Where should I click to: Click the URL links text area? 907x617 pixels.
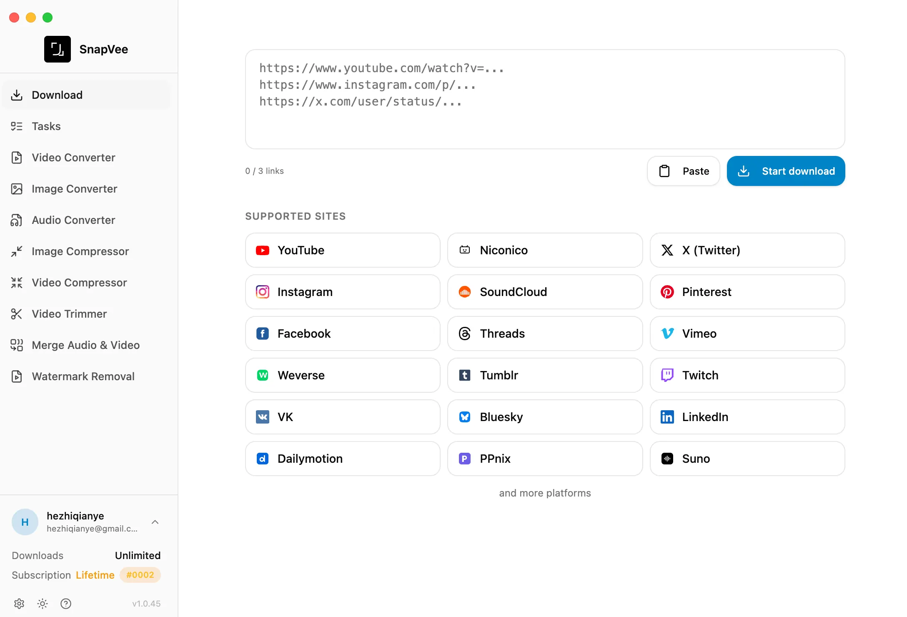[x=545, y=99]
